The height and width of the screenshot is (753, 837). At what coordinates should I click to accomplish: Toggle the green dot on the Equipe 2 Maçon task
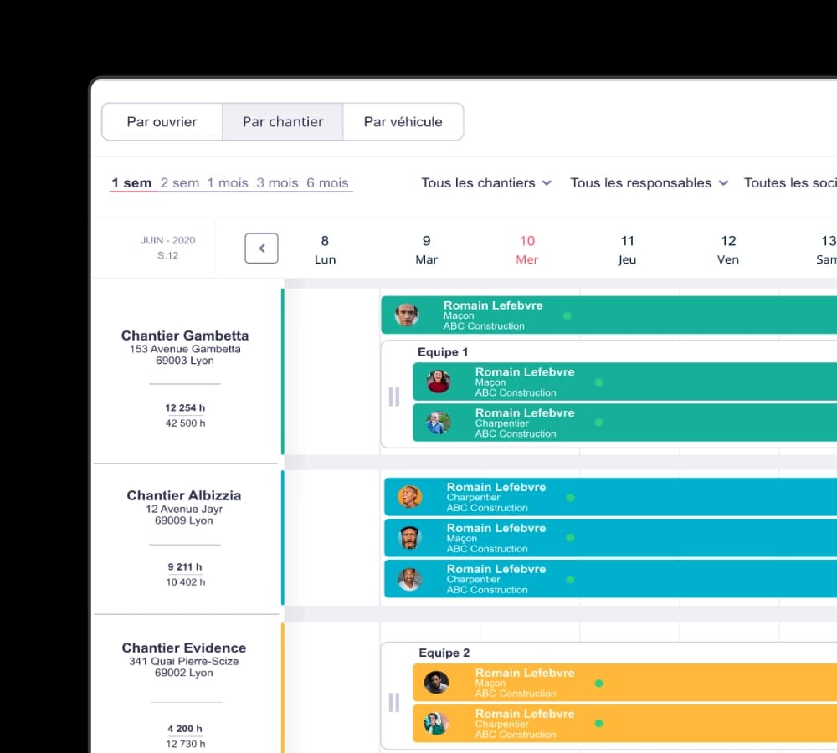599,684
